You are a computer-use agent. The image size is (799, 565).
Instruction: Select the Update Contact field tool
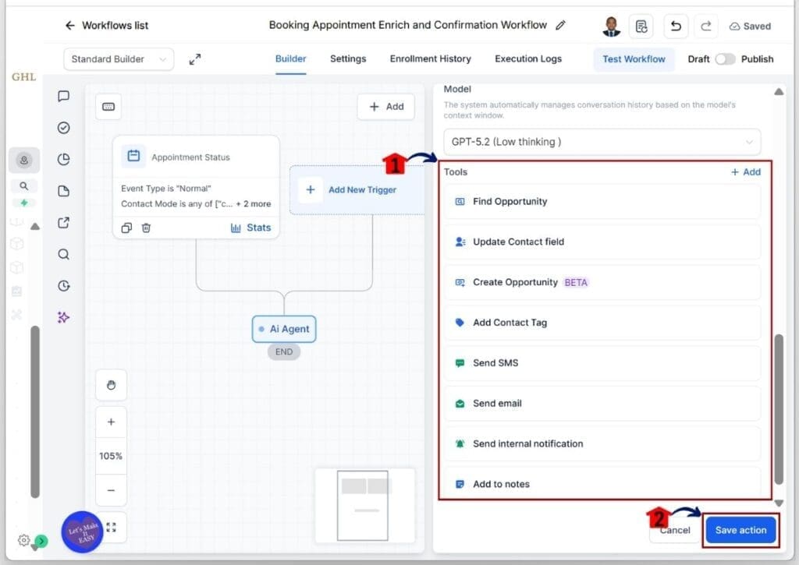[602, 242]
